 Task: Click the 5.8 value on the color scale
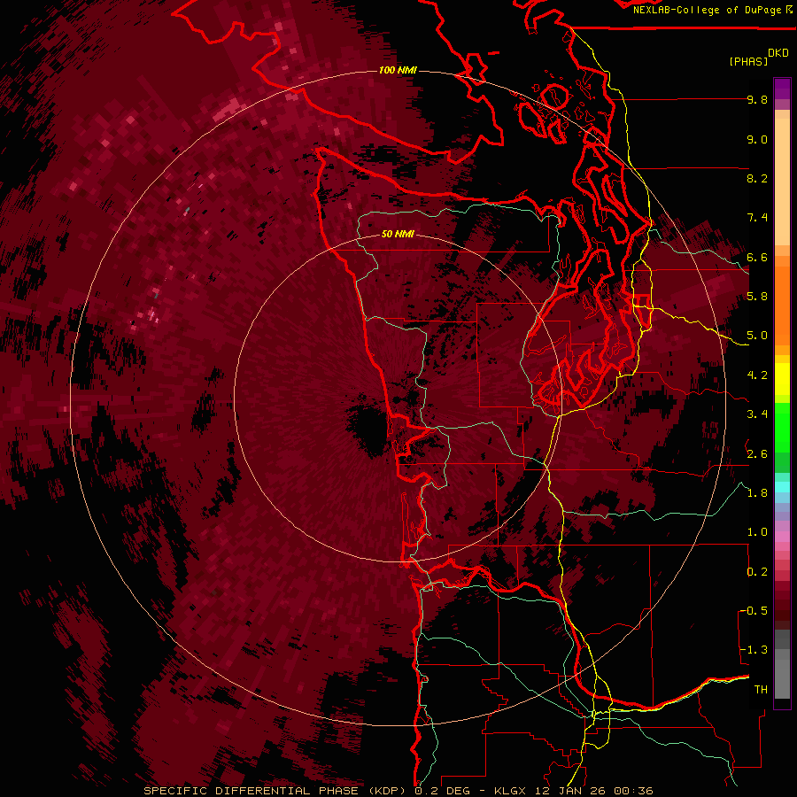(x=757, y=297)
